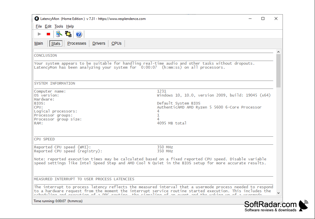The image size is (315, 219).
Task: View the CPUs tab
Action: (x=116, y=44)
